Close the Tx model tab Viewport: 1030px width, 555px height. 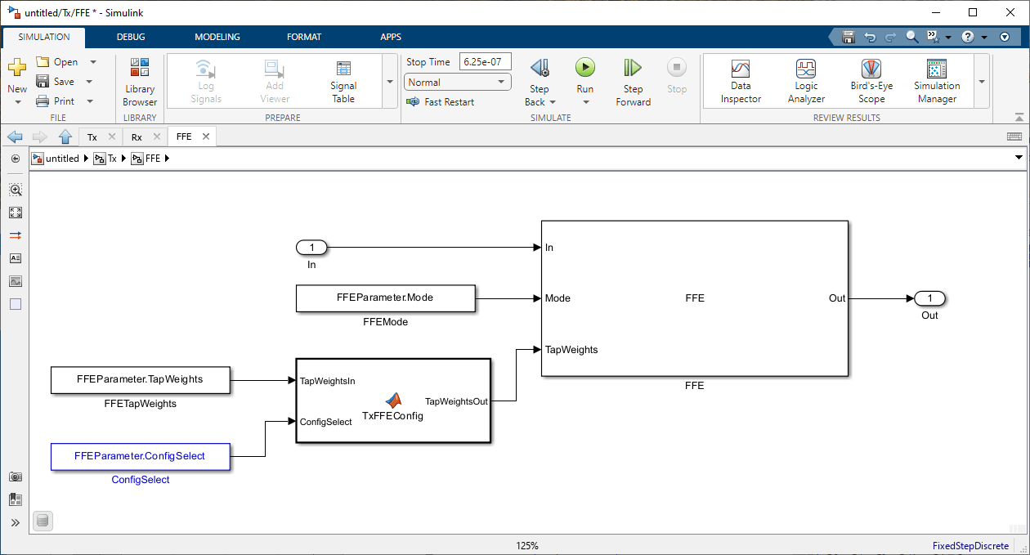click(x=112, y=137)
